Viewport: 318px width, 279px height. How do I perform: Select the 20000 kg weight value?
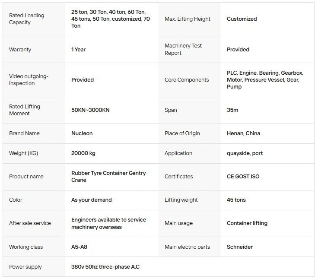pos(83,153)
